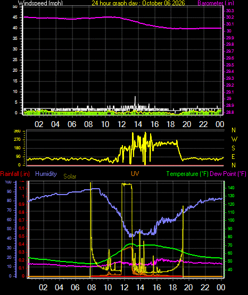Click the 30.2 barometer scale value
The width and height of the screenshot is (248, 295).
click(x=230, y=18)
